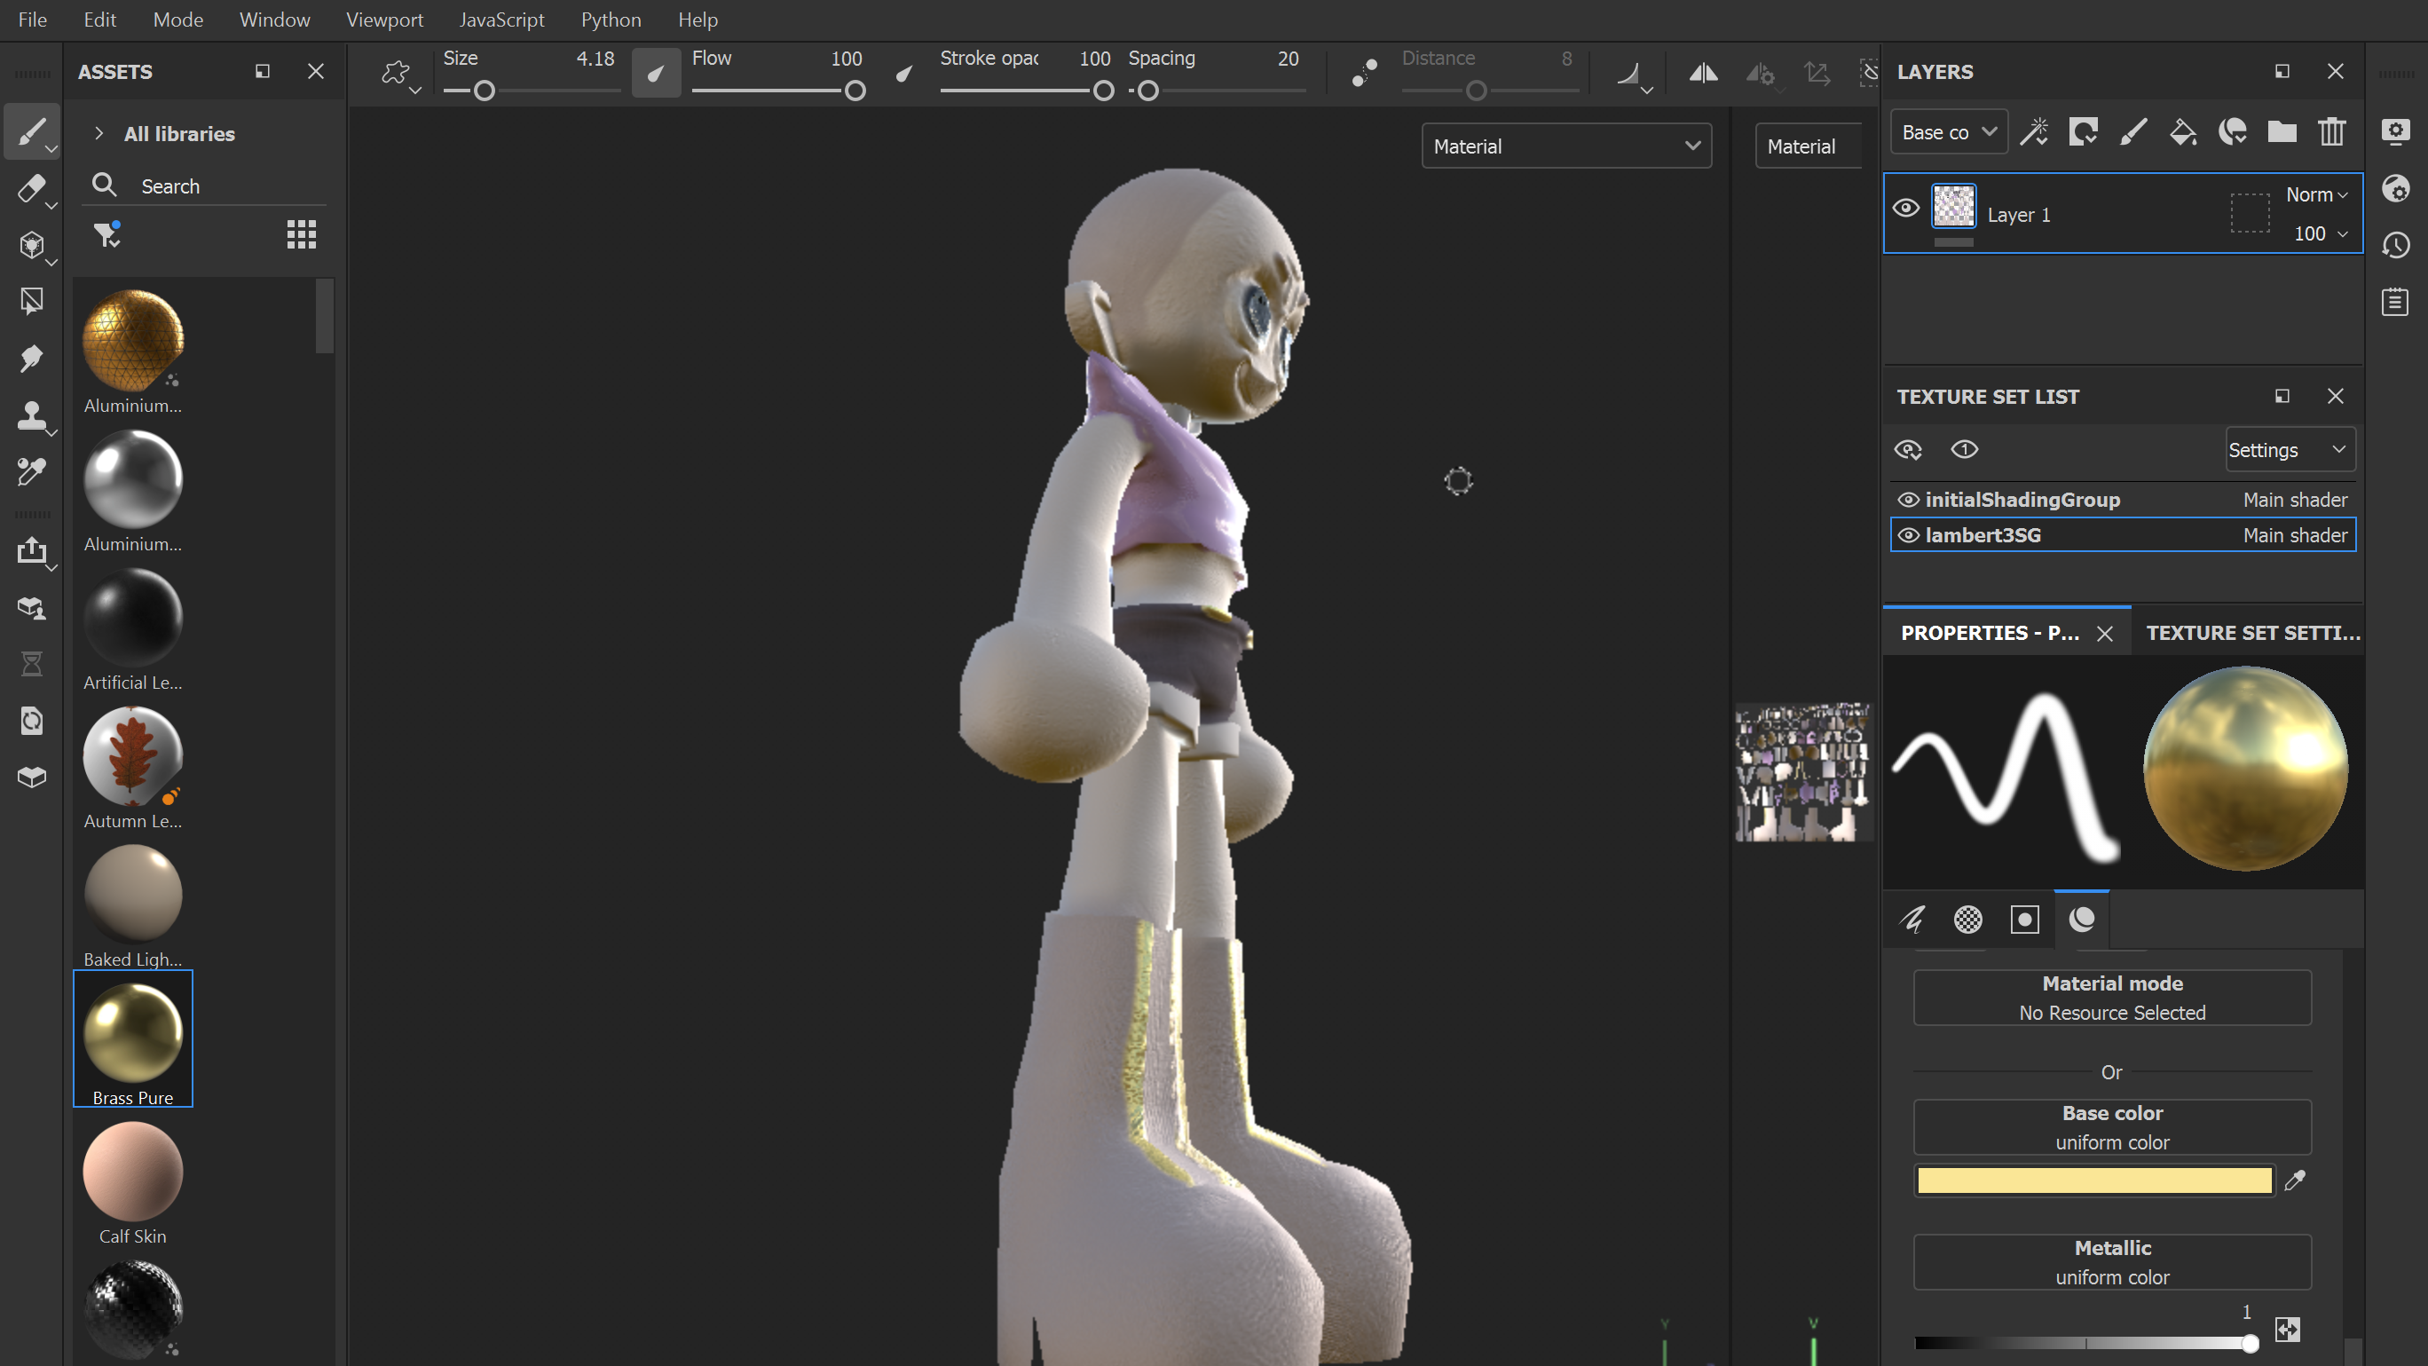Open the Texture Set Settings dropdown
Screen dimensions: 2428x1366
[2290, 450]
